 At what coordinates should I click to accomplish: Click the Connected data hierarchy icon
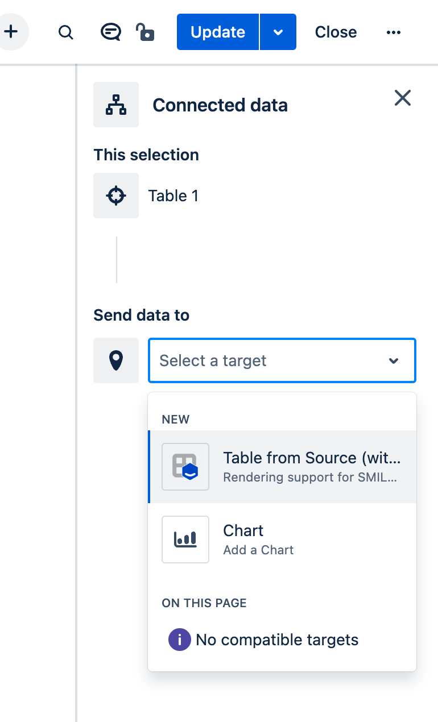coord(116,105)
